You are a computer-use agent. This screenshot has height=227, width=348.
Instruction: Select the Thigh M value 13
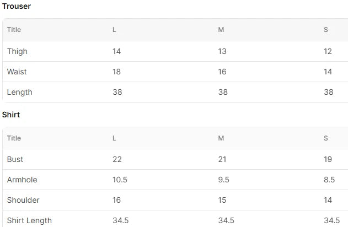coord(222,51)
